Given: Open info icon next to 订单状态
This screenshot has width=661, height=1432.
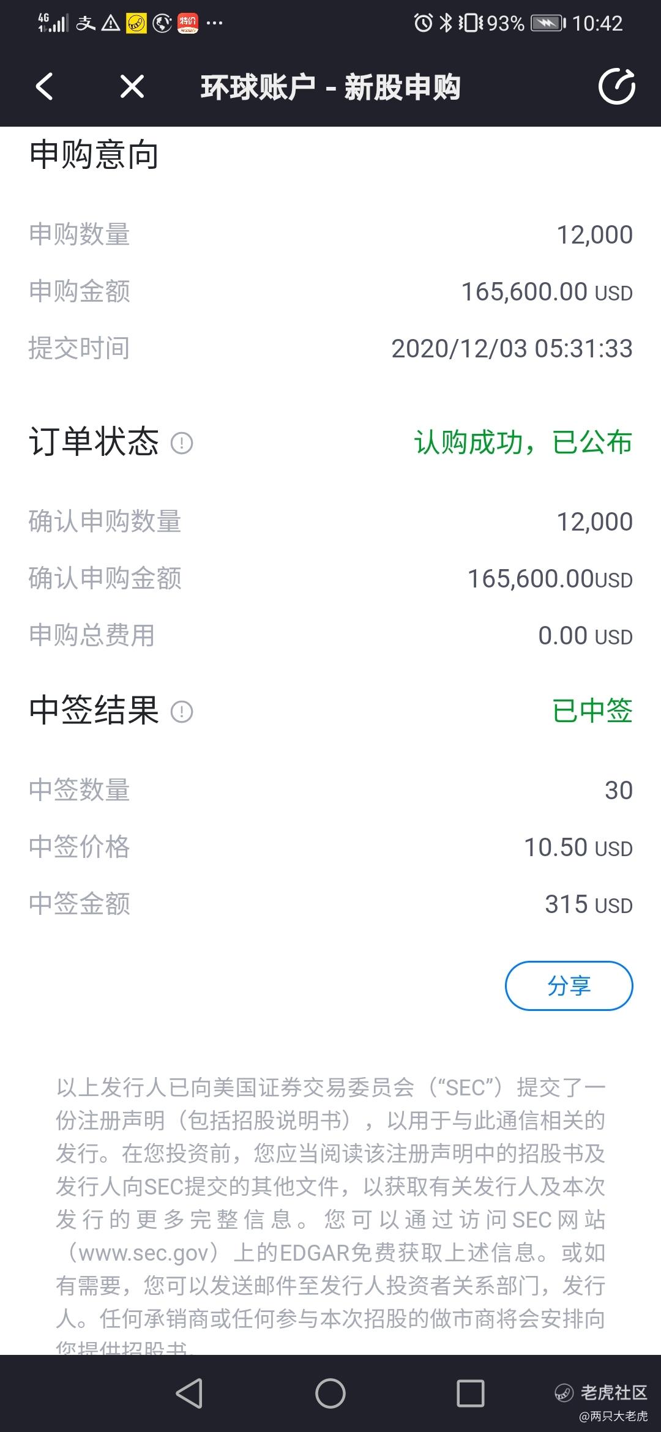Looking at the screenshot, I should tap(182, 442).
